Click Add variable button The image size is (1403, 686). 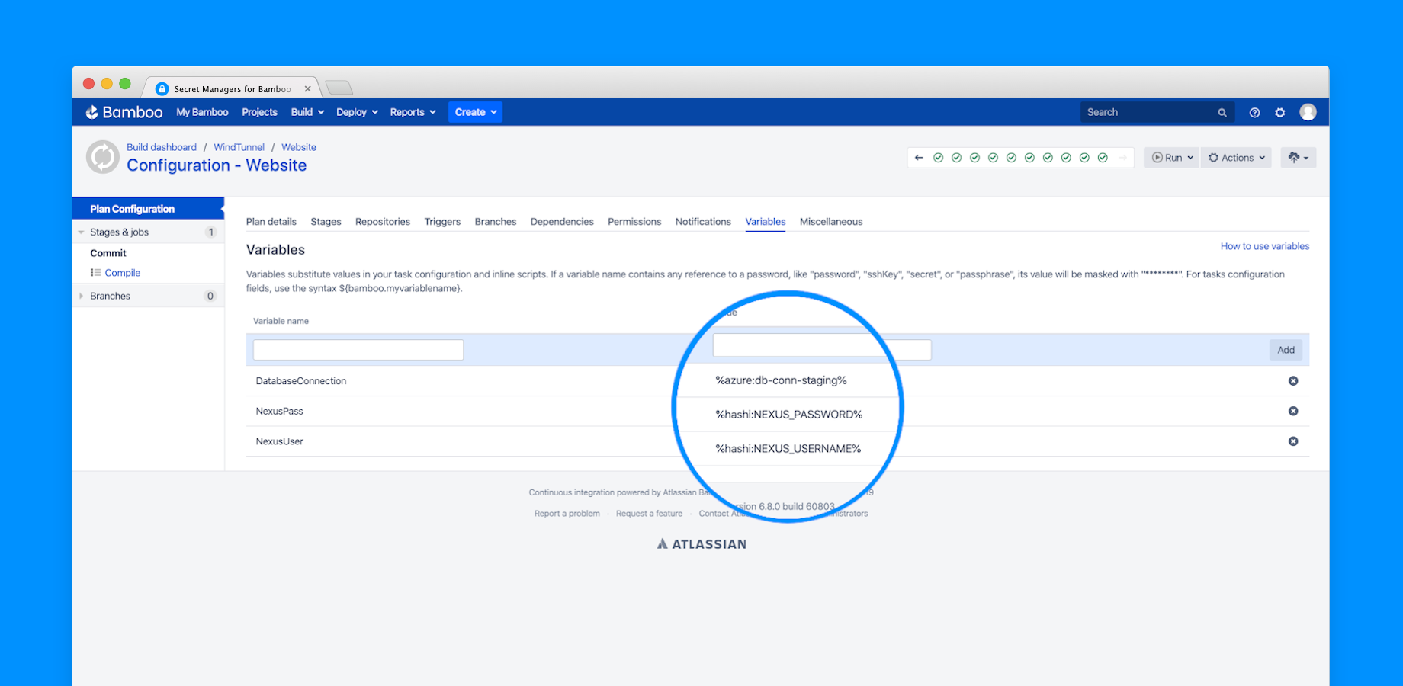point(1286,350)
